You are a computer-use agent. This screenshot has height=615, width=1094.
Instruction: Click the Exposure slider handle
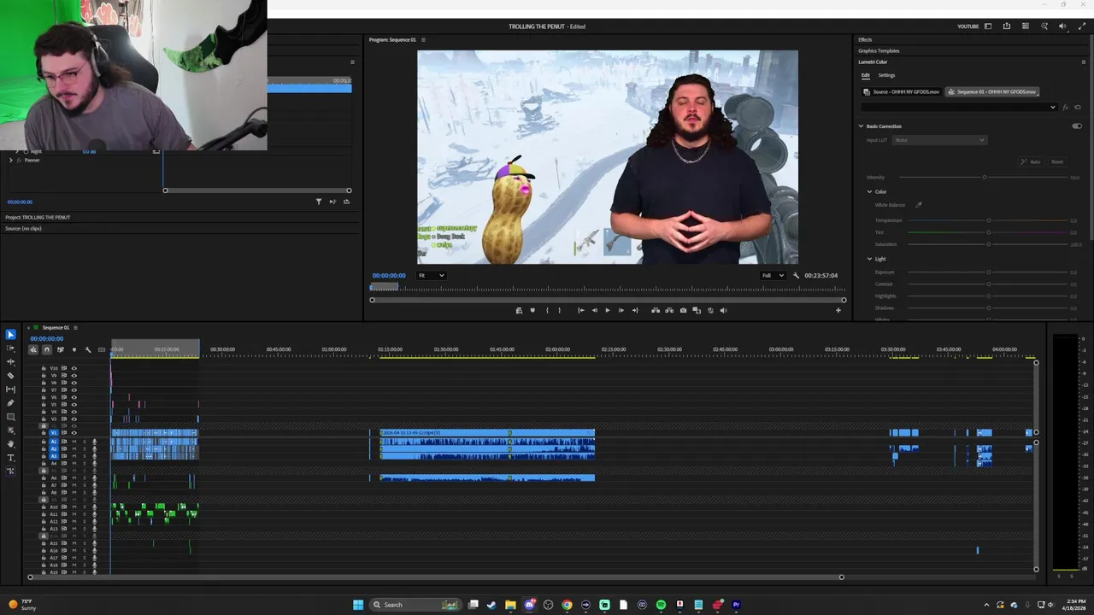pos(989,272)
